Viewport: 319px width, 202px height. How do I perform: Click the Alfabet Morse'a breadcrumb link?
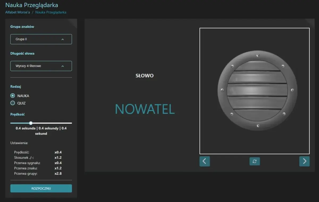pos(18,12)
